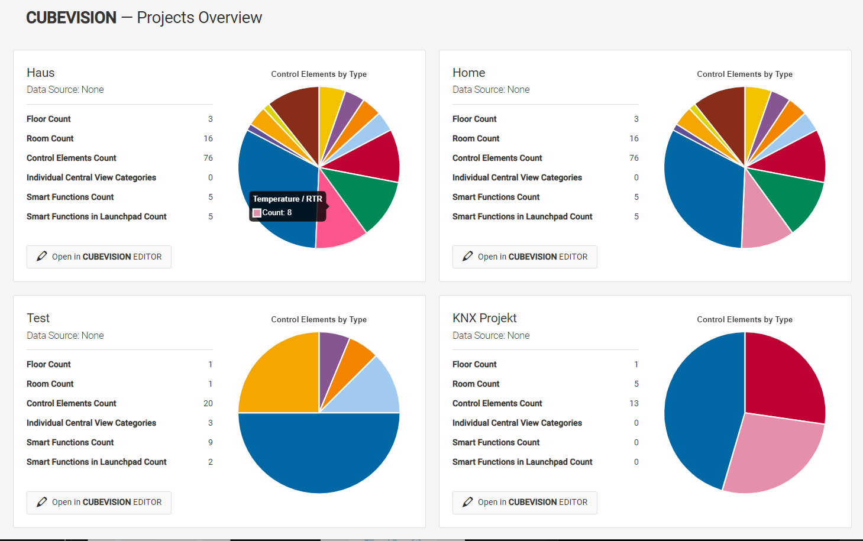Viewport: 863px width, 541px height.
Task: Click "Smart Functions Count" label in the Haus card
Action: [x=70, y=197]
